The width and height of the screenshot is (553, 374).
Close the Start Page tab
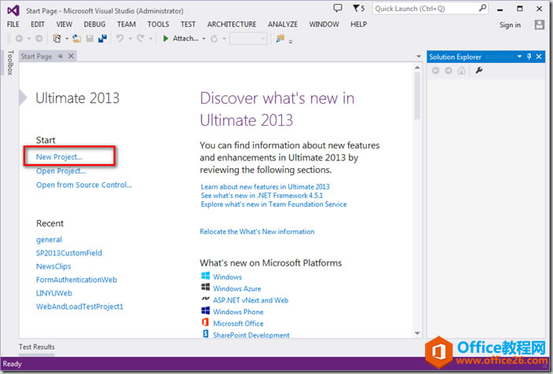pos(71,56)
